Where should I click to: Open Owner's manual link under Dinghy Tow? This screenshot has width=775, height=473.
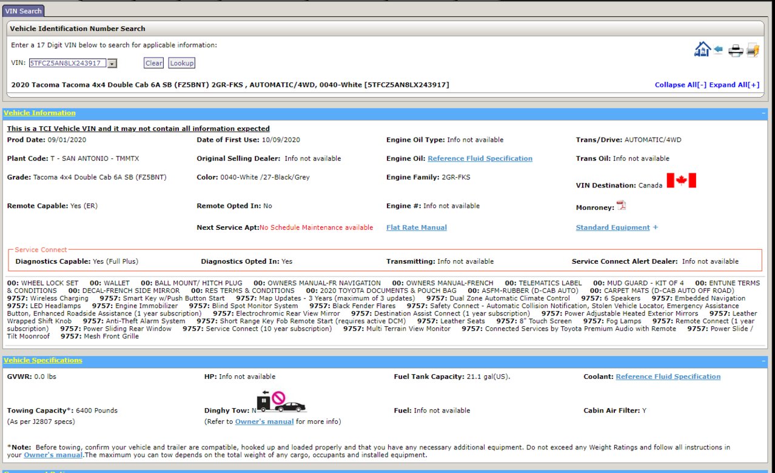click(x=264, y=421)
